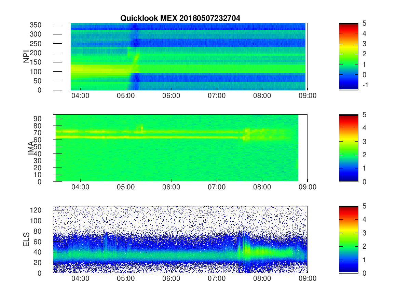The height and width of the screenshot is (307, 410).
Task: Click the IMA panel colorbar
Action: (x=348, y=148)
